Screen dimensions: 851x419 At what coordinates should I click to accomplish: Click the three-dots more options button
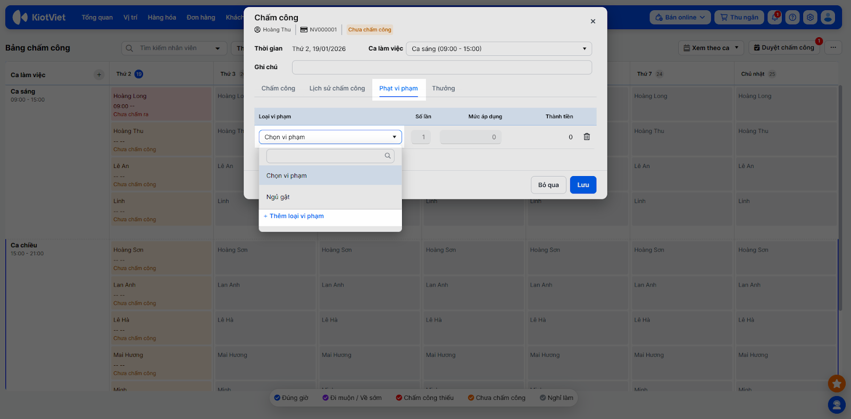point(833,48)
